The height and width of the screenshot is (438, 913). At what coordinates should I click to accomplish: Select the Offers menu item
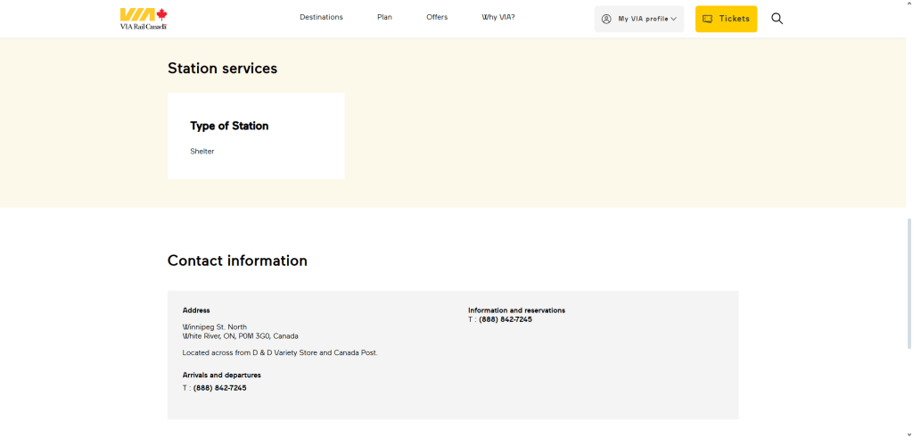click(437, 18)
